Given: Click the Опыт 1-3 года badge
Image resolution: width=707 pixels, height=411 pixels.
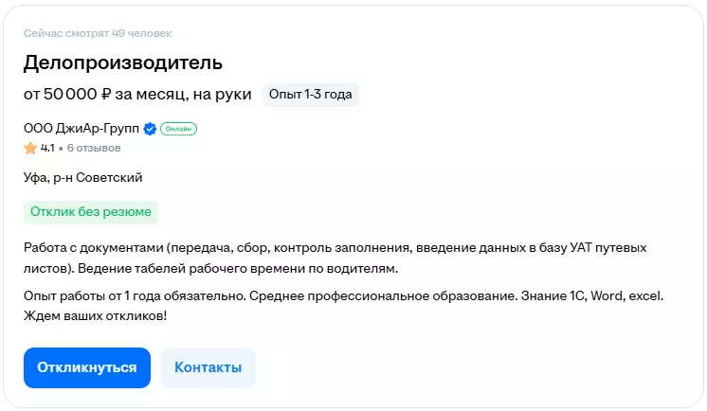Looking at the screenshot, I should (x=310, y=95).
